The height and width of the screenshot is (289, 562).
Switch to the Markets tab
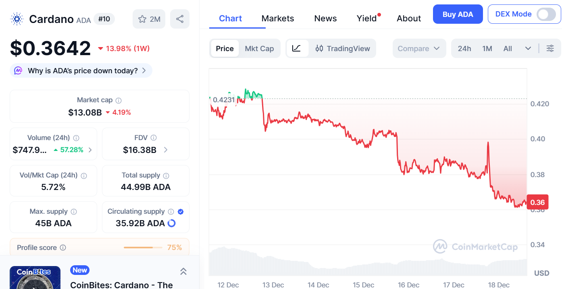click(278, 18)
